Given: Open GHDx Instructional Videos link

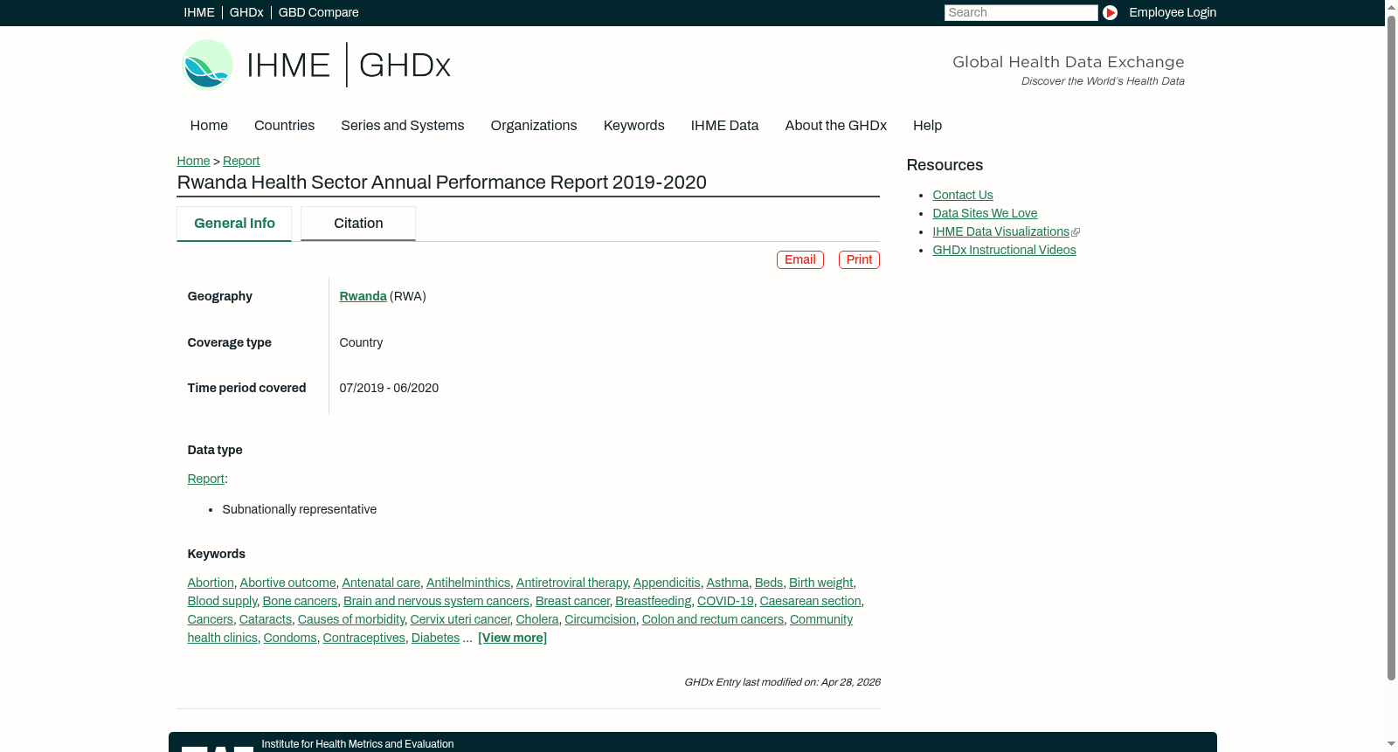Looking at the screenshot, I should [x=1004, y=250].
